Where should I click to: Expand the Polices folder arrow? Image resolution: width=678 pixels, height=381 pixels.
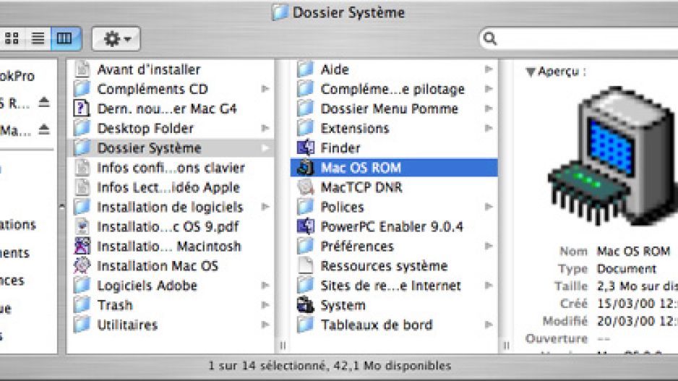pyautogui.click(x=489, y=207)
